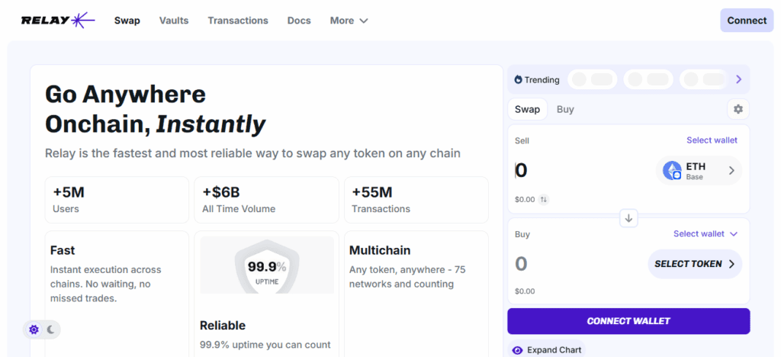Click the ETH token logo icon
781x357 pixels.
(x=672, y=170)
